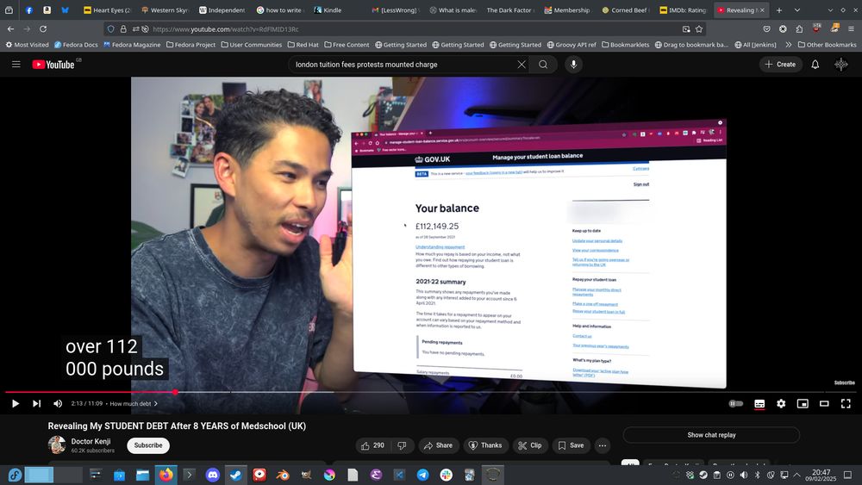Image resolution: width=862 pixels, height=485 pixels.
Task: Open Discord from the taskbar
Action: [212, 475]
